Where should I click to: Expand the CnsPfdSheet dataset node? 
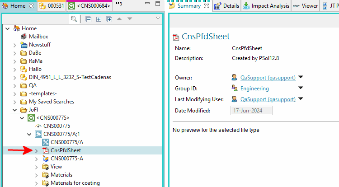click(x=37, y=151)
